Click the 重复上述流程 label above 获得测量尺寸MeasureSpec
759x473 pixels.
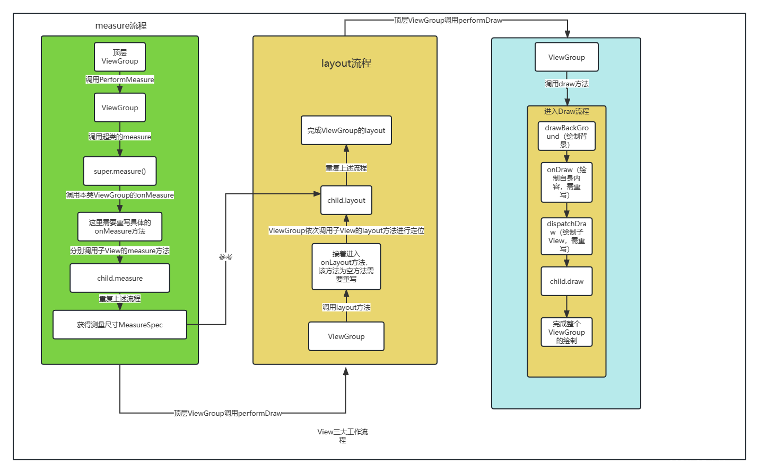pyautogui.click(x=120, y=299)
